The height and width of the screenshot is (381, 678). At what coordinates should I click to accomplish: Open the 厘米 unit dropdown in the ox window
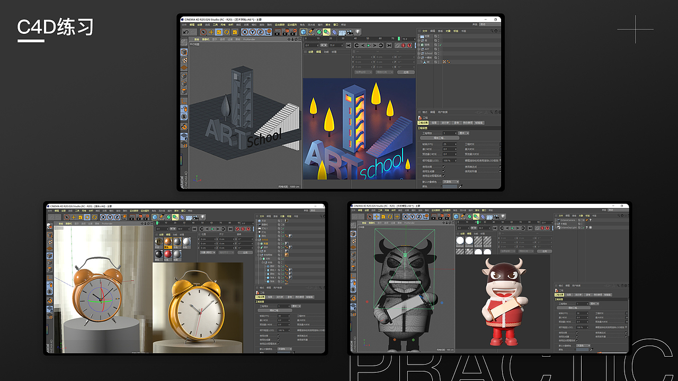pyautogui.click(x=595, y=304)
